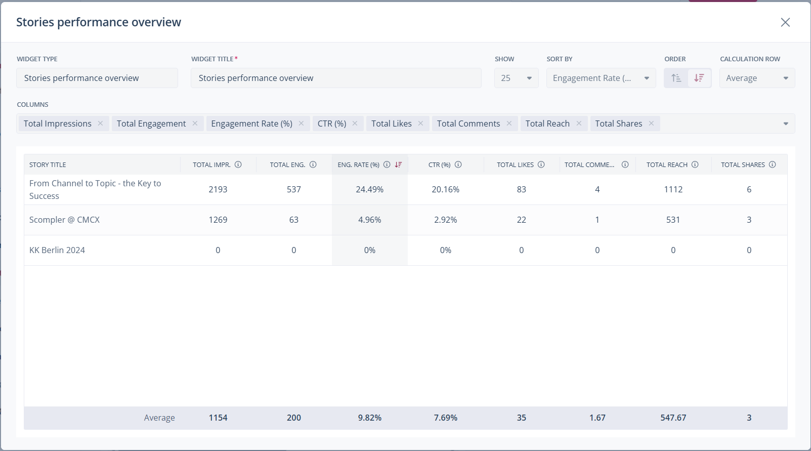Click info icon beside Total Shares header
811x451 pixels.
point(772,165)
